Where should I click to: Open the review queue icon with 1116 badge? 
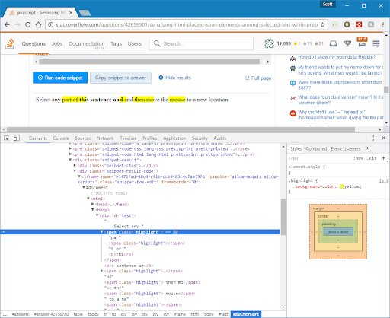click(362, 43)
